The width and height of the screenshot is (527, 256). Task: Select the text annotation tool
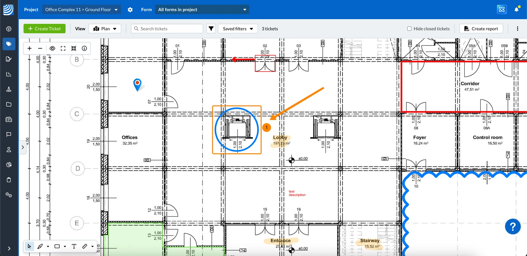pos(74,246)
